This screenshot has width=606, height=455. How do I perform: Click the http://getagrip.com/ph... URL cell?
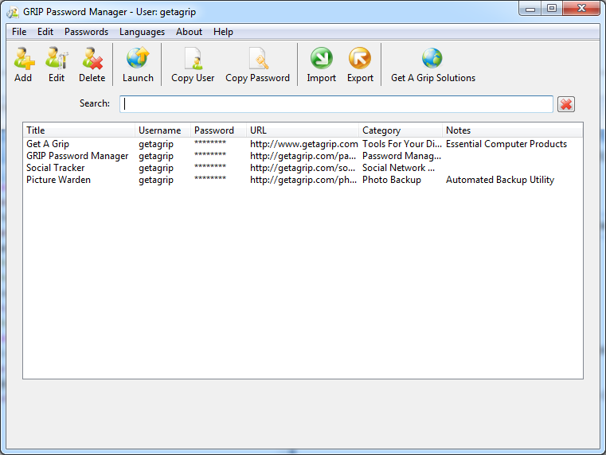pos(303,180)
